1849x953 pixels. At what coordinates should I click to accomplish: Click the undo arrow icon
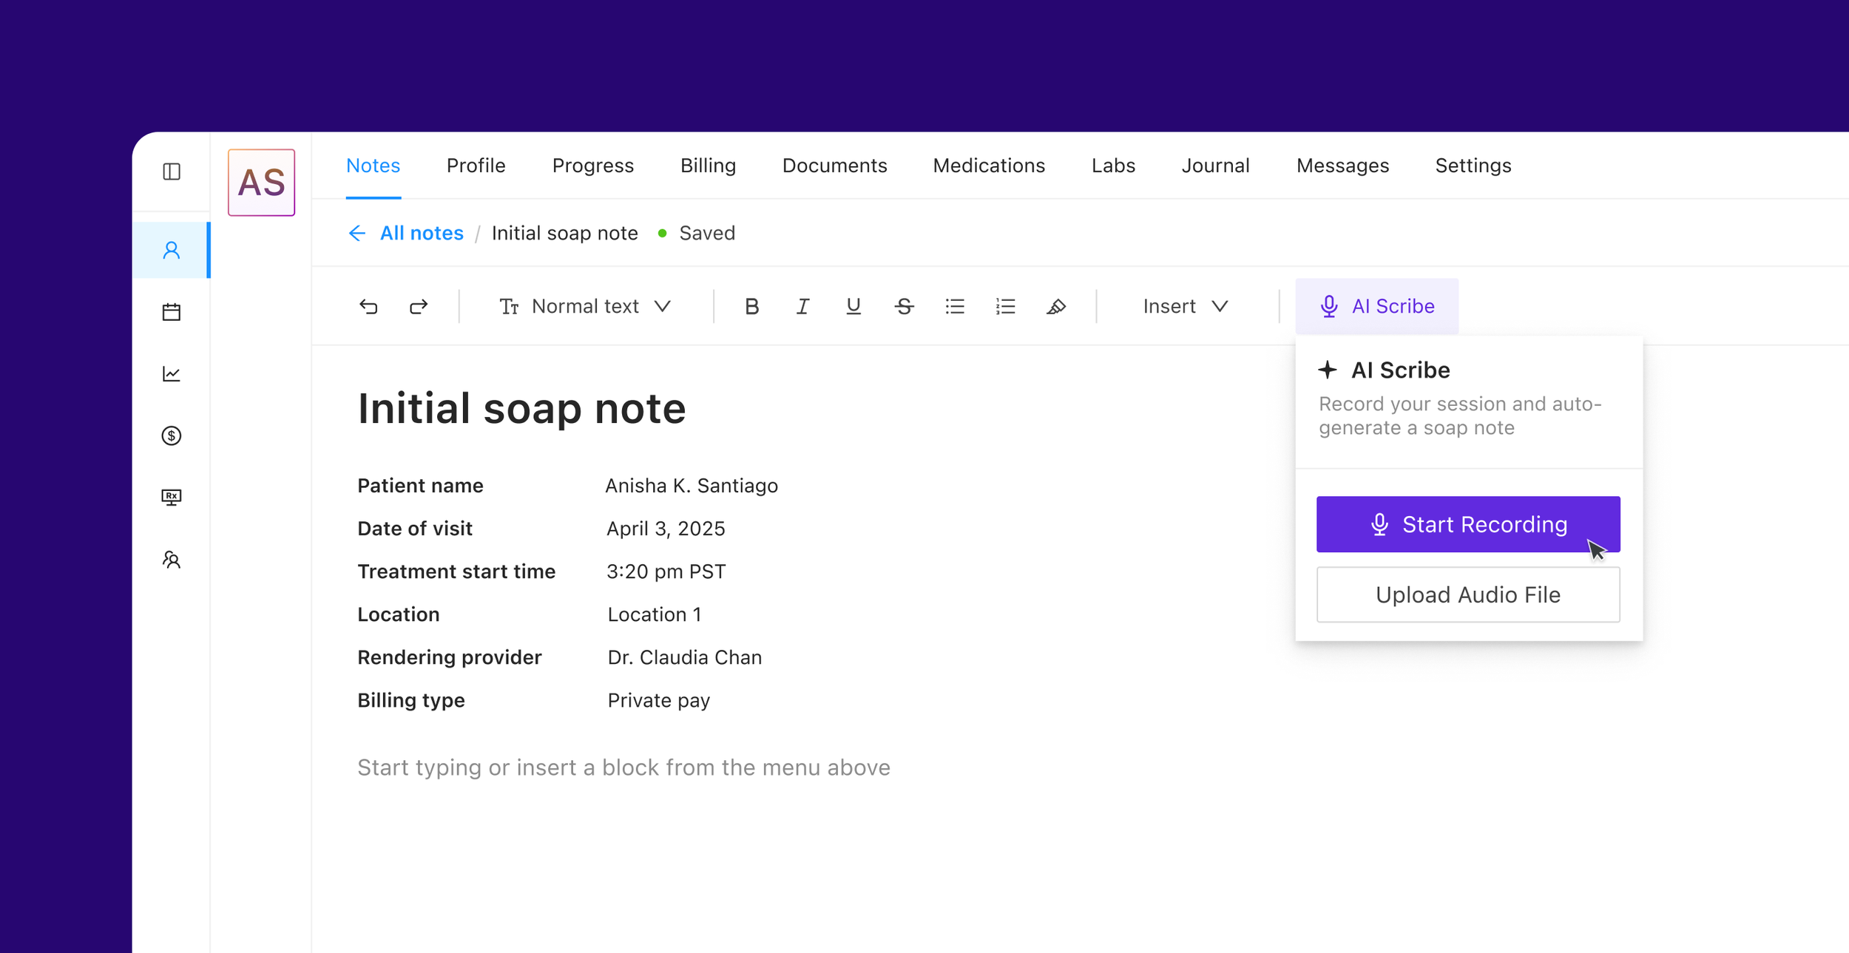(368, 306)
